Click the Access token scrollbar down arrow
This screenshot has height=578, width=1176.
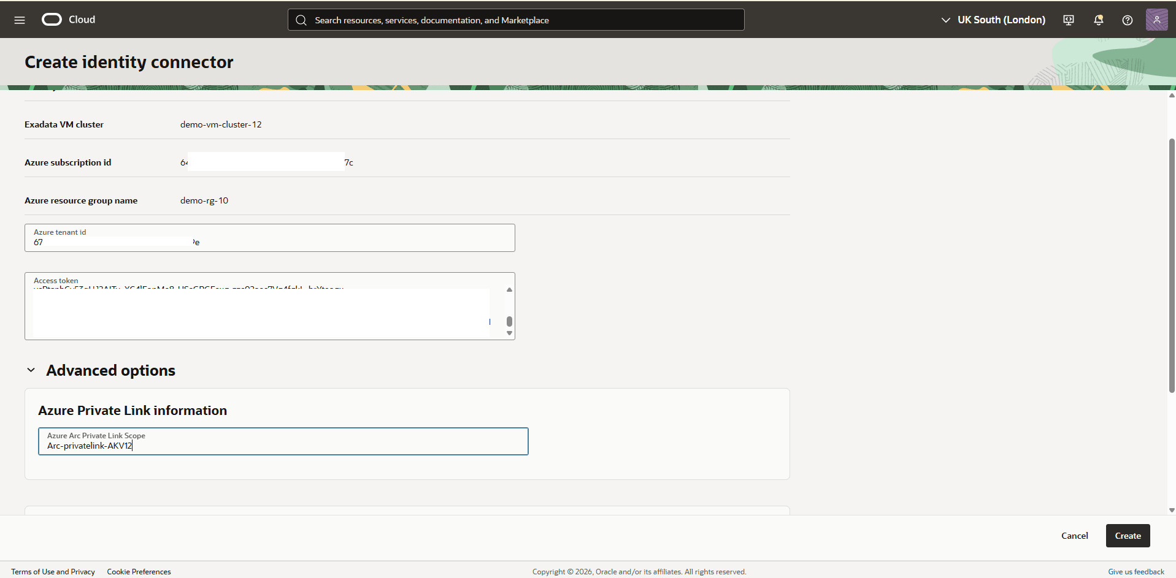(x=509, y=332)
